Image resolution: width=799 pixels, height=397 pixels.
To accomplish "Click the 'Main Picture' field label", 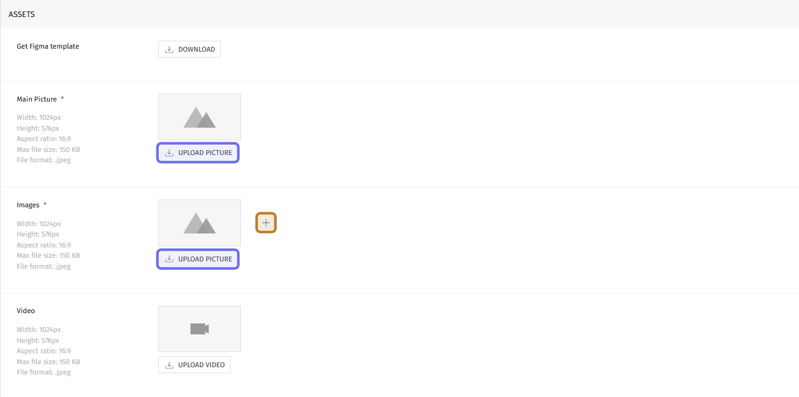I will [37, 99].
